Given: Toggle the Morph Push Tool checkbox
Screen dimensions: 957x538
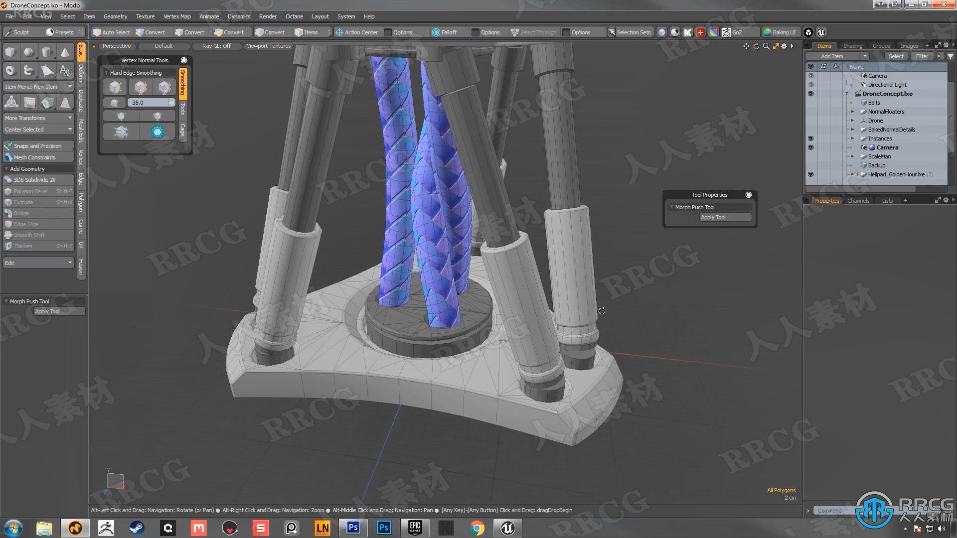Looking at the screenshot, I should tap(671, 207).
